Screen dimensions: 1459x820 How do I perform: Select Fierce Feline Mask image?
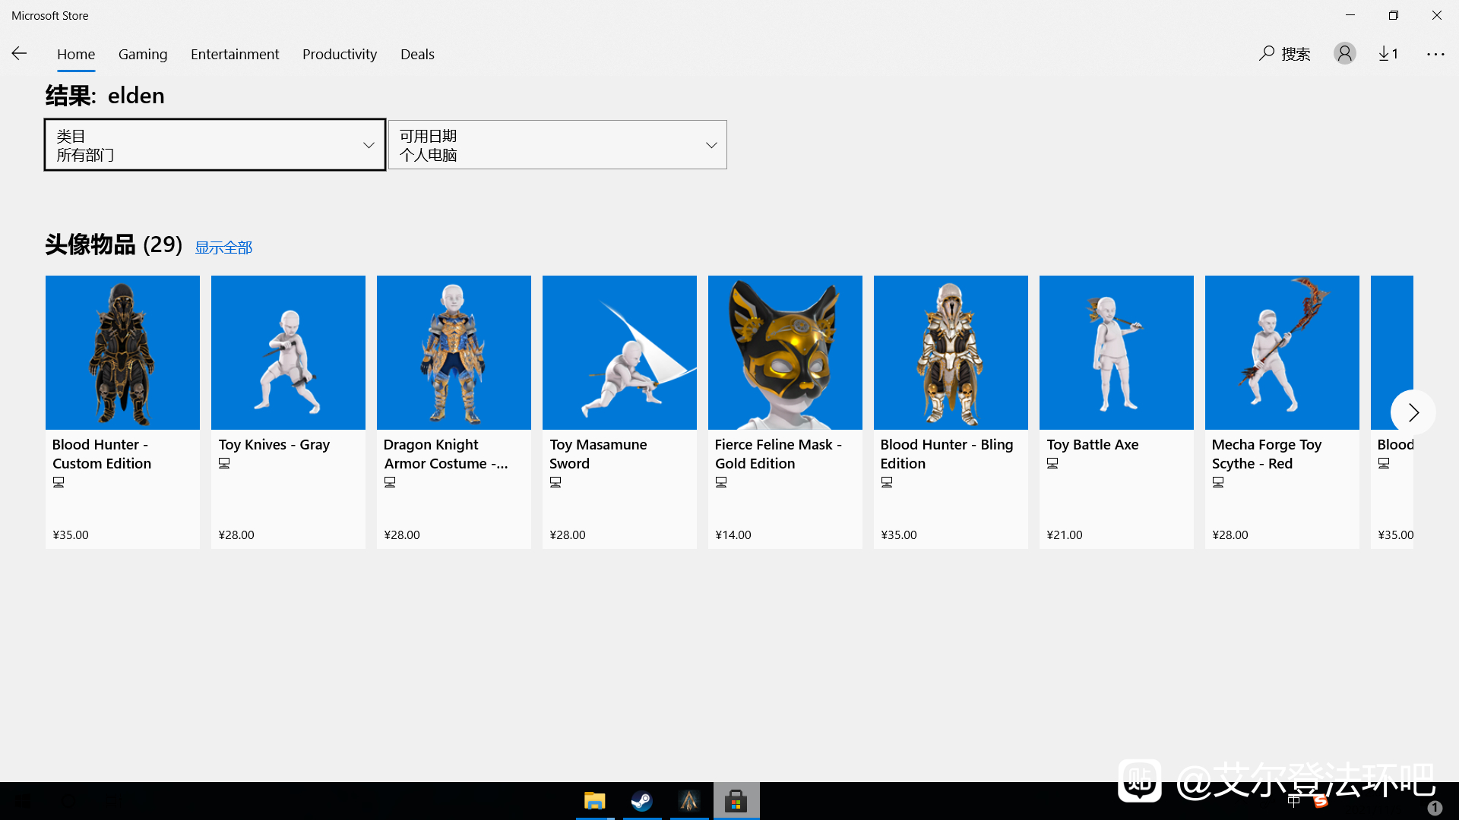tap(785, 352)
